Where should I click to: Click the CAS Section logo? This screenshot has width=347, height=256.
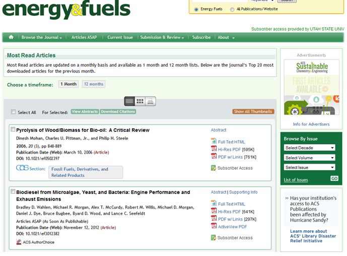(22, 168)
